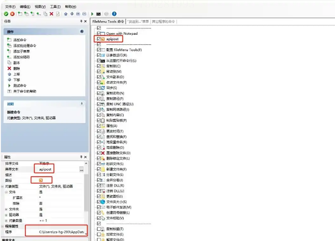Click the toolbar expand all icon
This screenshot has width=335, height=241.
pos(78,14)
